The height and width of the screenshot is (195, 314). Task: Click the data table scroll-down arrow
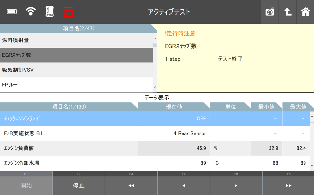pos(312,165)
